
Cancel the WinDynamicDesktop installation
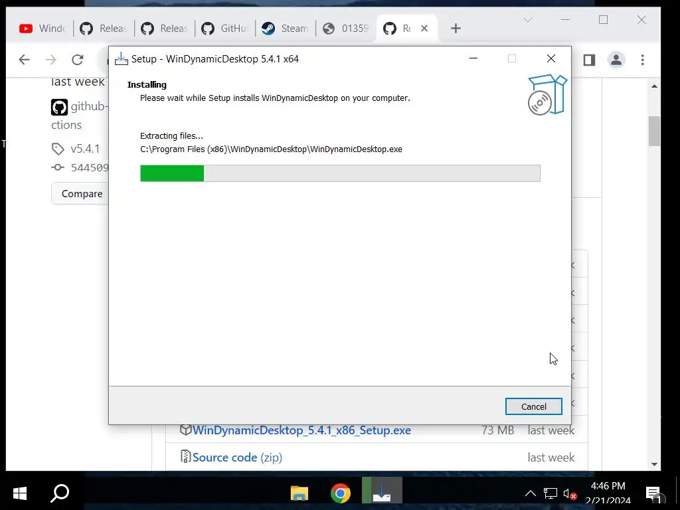533,406
